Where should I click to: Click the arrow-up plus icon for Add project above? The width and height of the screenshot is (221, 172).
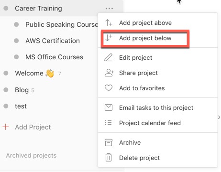coord(109,22)
